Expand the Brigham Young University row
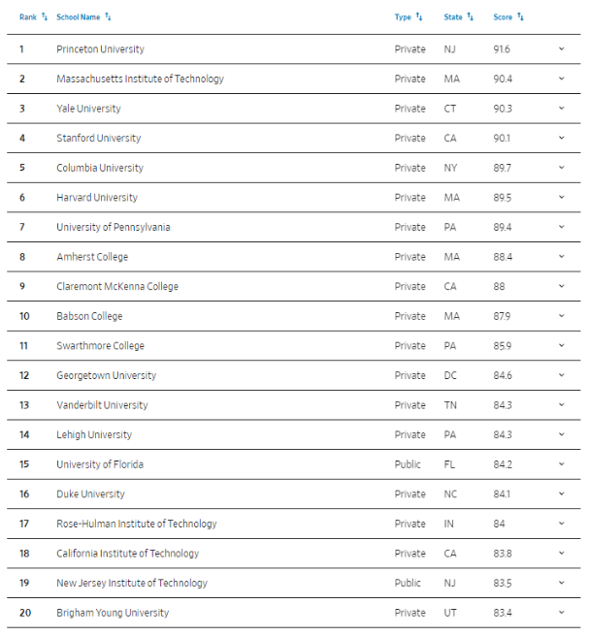 pyautogui.click(x=561, y=613)
